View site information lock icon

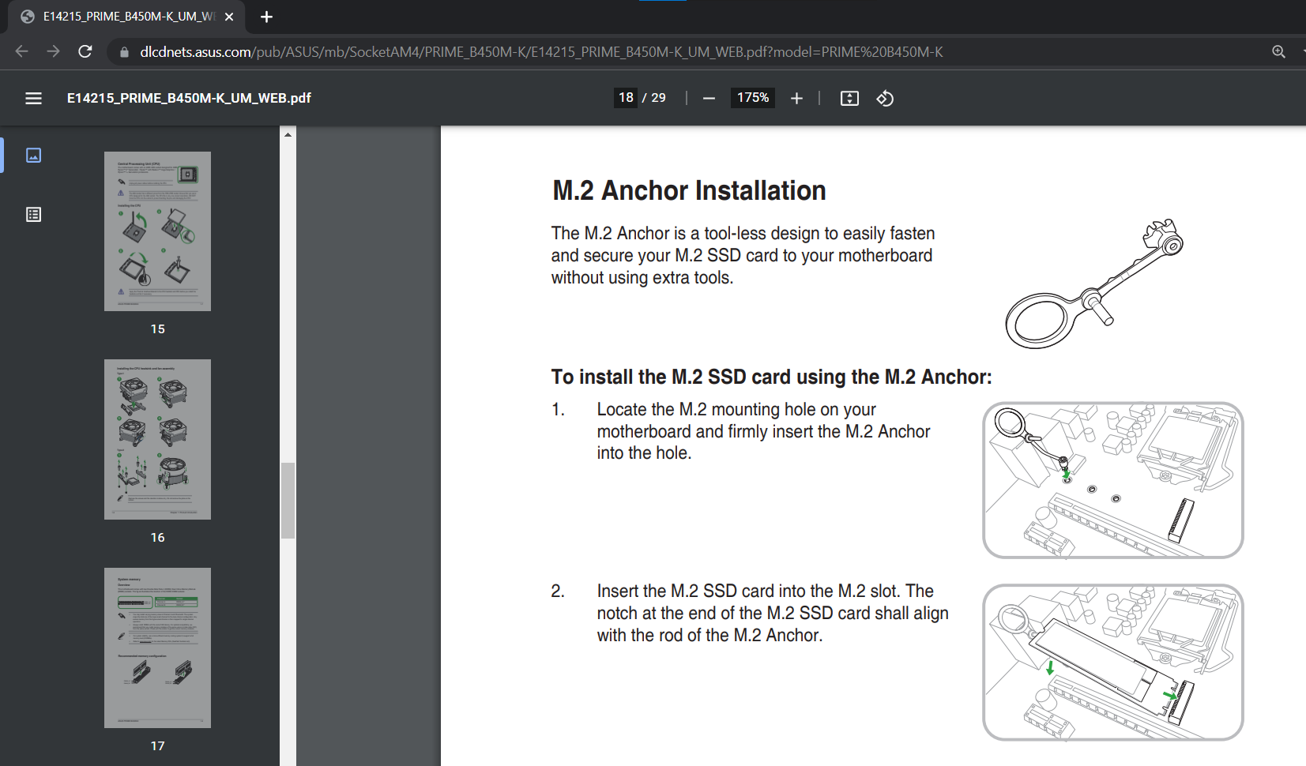pos(123,52)
